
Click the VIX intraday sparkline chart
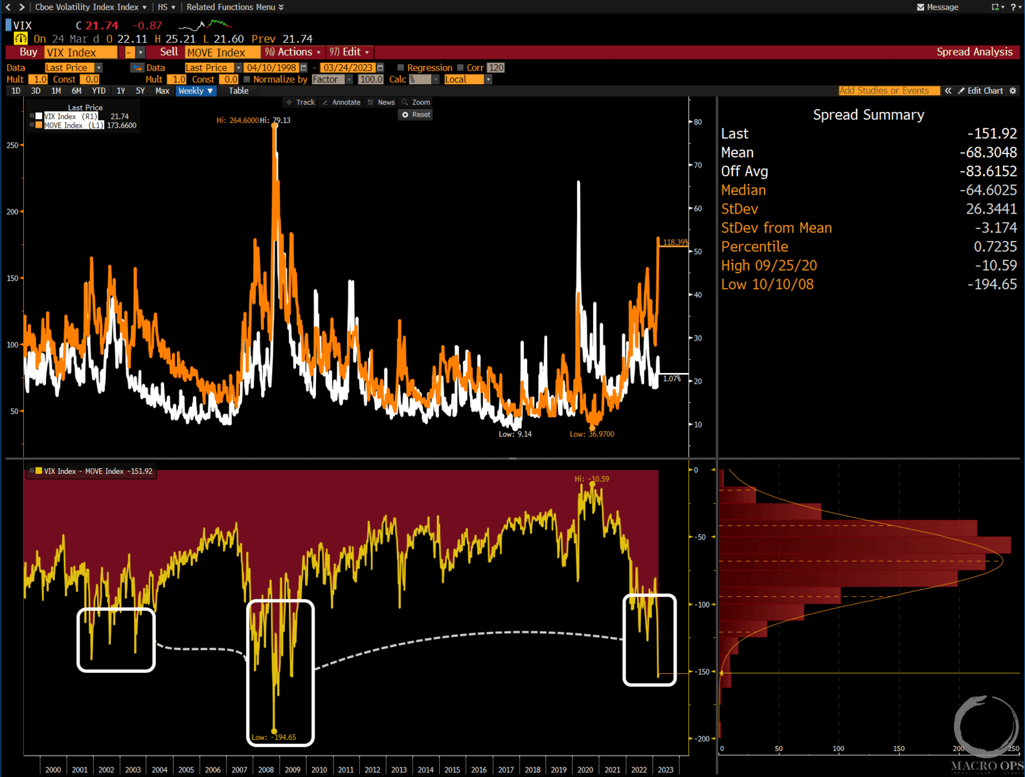point(205,25)
